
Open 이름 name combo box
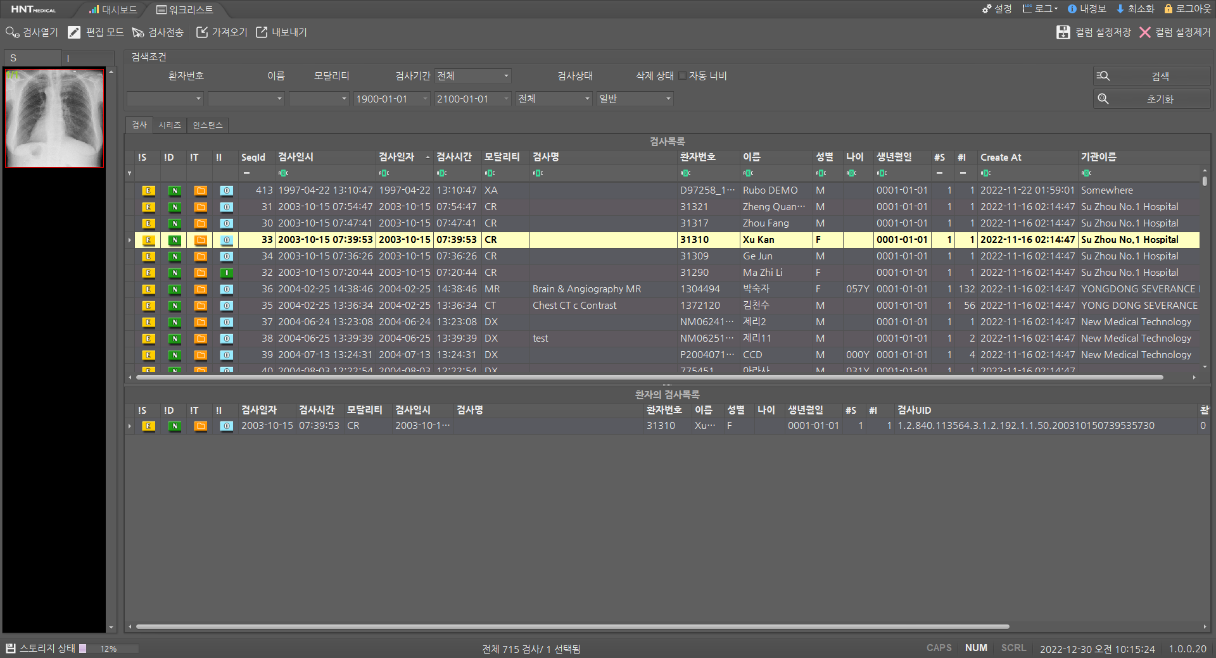[x=246, y=99]
